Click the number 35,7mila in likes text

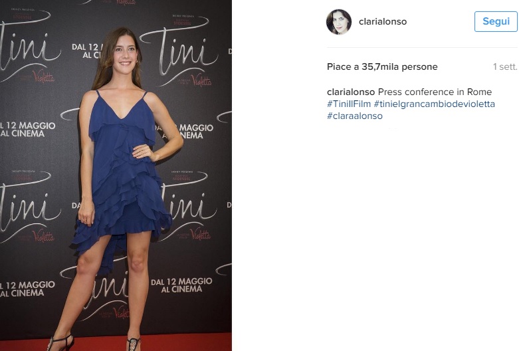coord(379,67)
